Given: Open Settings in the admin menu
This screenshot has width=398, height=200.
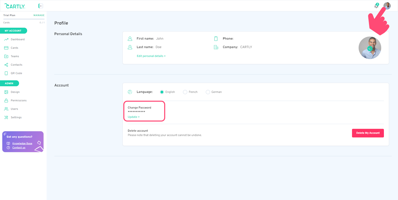Looking at the screenshot, I should [16, 118].
